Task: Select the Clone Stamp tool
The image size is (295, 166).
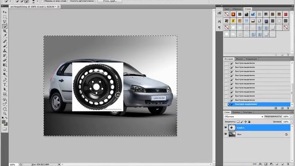Action: point(5,51)
